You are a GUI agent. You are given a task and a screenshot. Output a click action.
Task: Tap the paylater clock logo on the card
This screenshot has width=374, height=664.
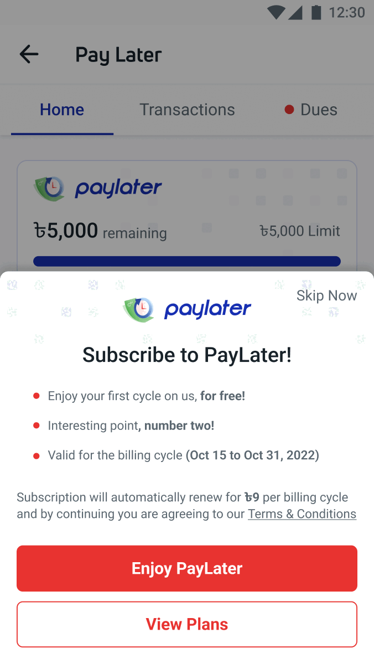(50, 189)
